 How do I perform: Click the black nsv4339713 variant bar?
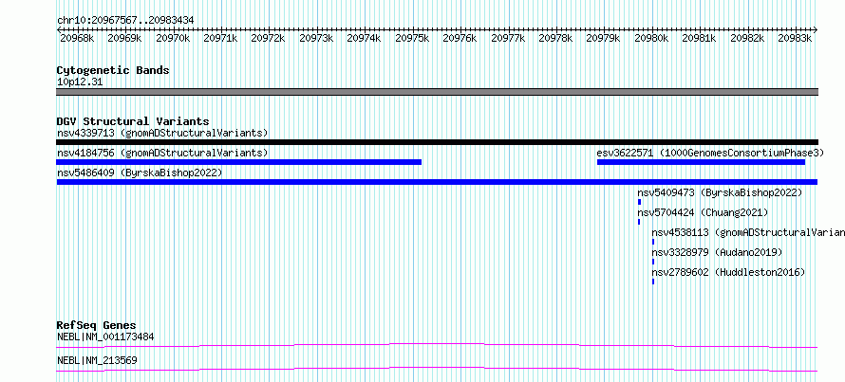(x=437, y=142)
